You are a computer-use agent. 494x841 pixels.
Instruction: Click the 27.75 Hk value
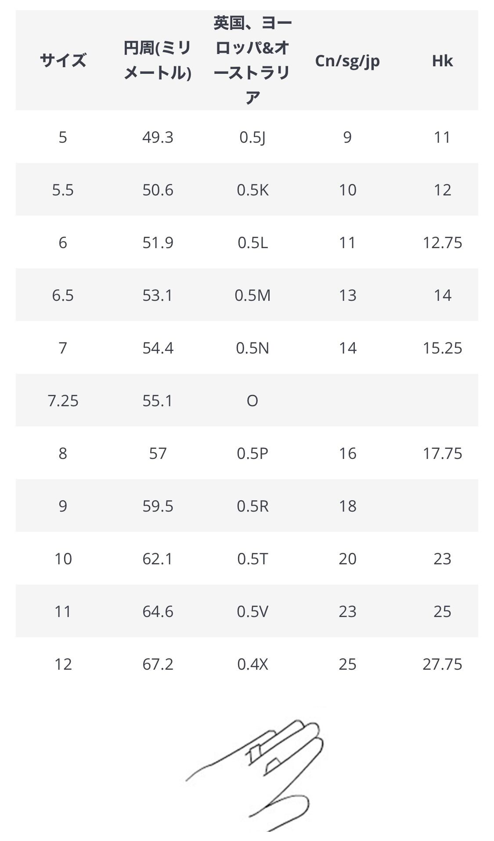click(442, 664)
